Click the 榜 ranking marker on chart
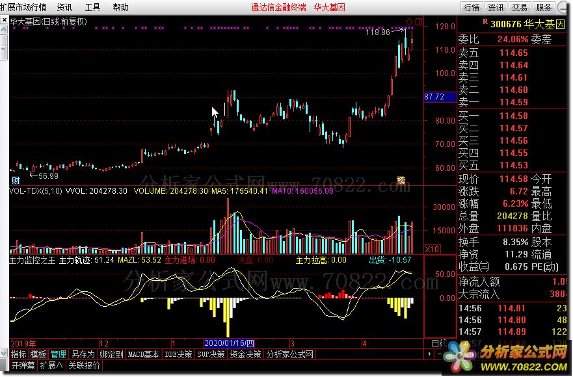573x377 pixels. click(401, 180)
